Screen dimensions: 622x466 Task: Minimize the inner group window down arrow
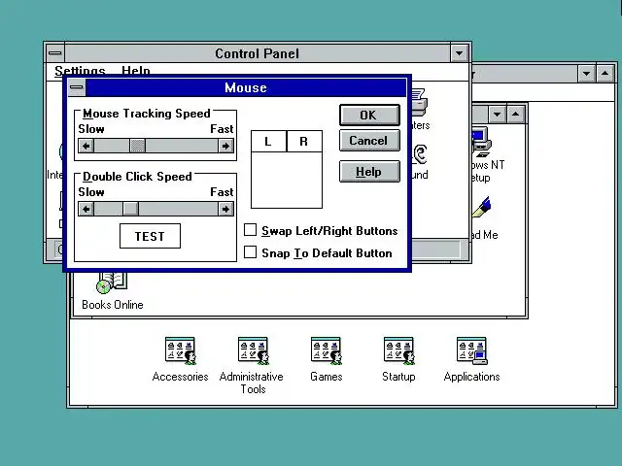(497, 115)
